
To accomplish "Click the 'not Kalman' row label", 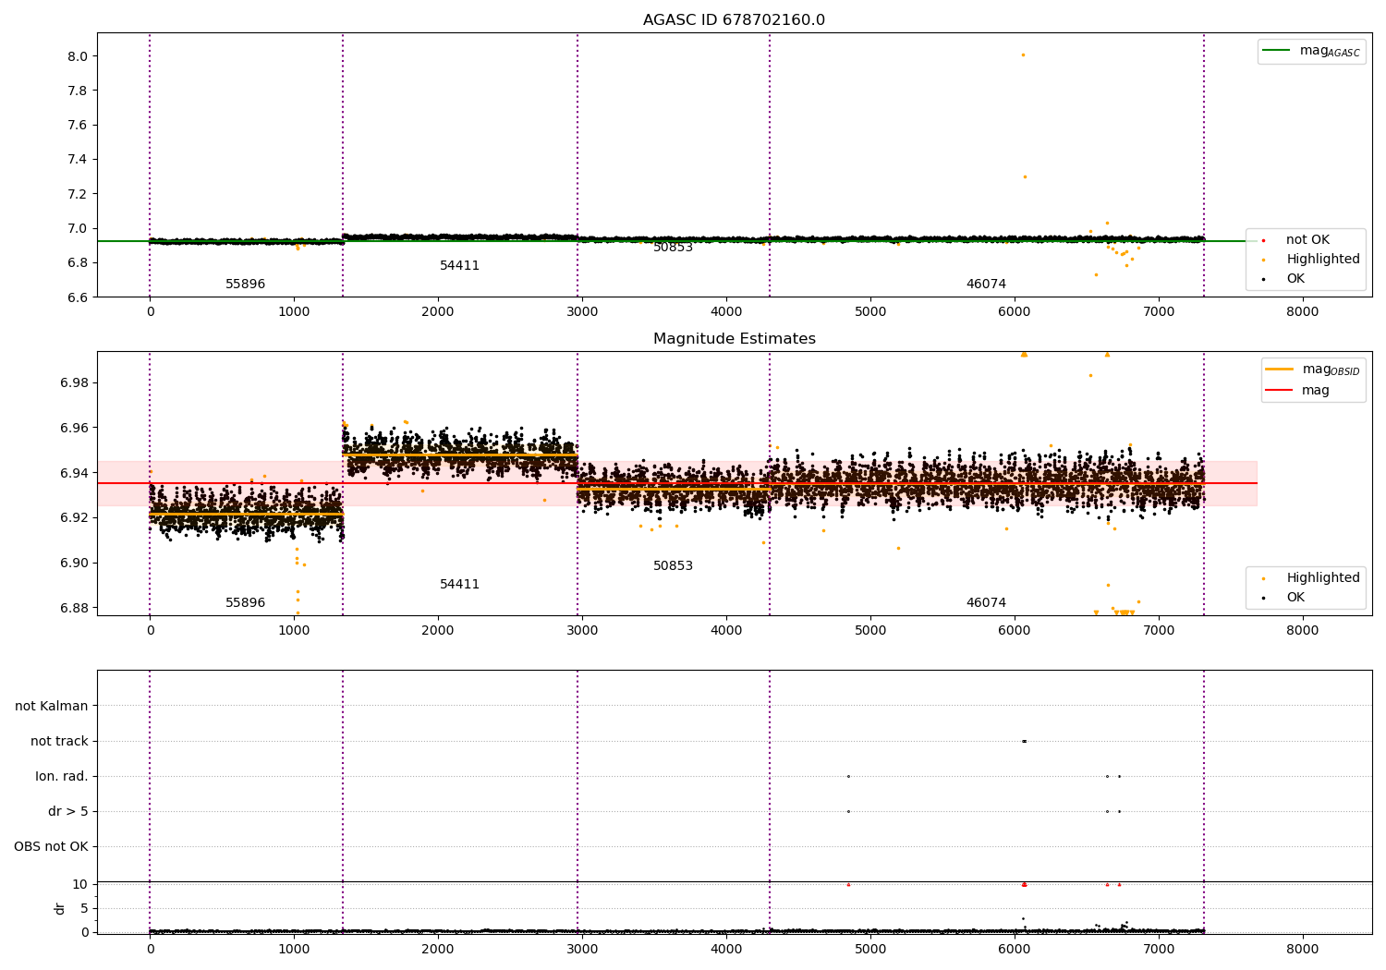I will point(52,707).
